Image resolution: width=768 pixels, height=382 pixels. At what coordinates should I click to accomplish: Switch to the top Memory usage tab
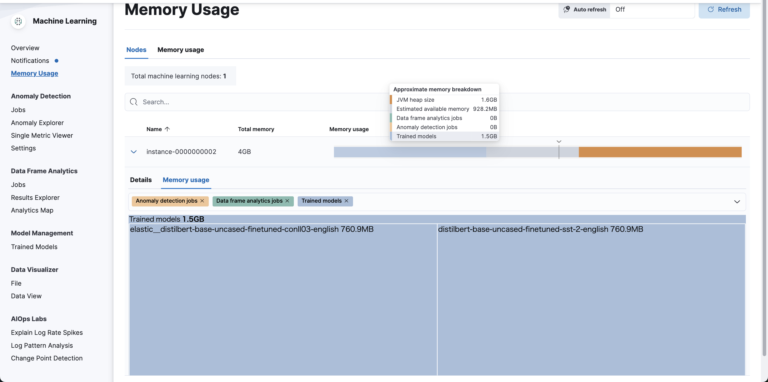[x=180, y=50]
